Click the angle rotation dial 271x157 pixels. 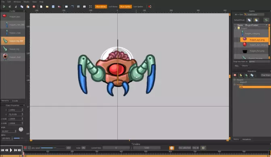tap(21, 129)
